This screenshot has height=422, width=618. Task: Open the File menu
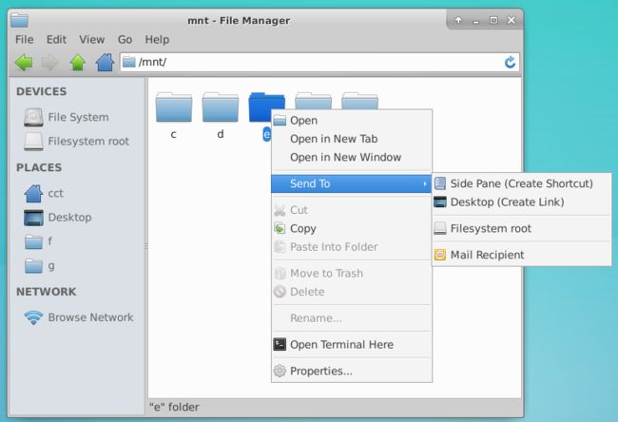[25, 39]
